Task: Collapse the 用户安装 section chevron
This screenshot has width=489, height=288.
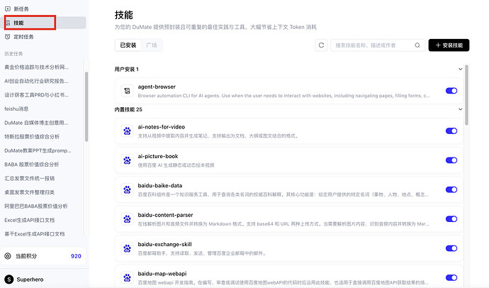Action: pyautogui.click(x=461, y=70)
